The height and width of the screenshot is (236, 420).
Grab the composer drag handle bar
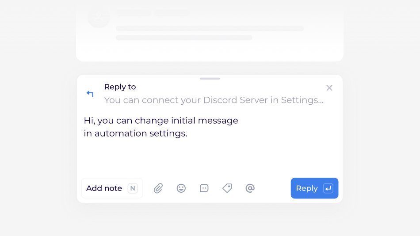coord(210,79)
